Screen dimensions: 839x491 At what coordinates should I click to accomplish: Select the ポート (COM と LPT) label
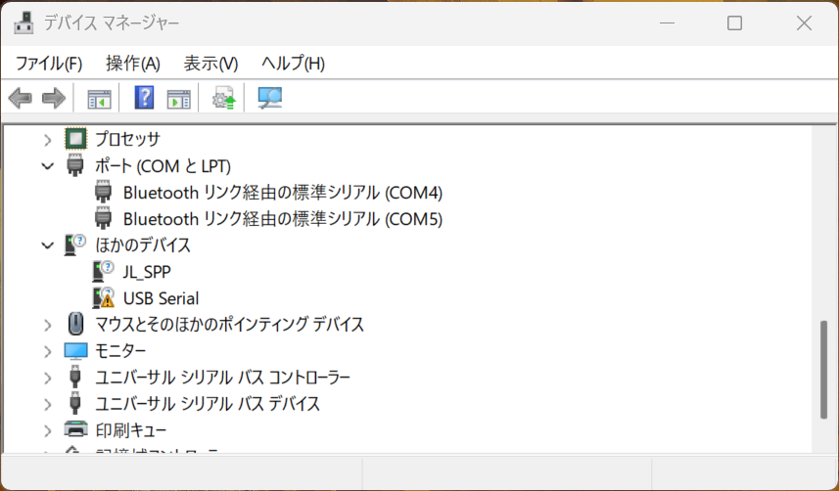tap(163, 166)
